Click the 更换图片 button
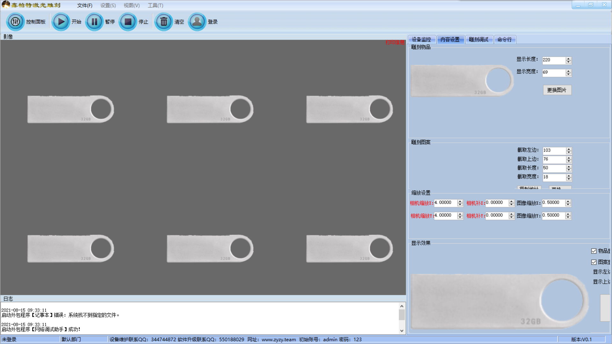The width and height of the screenshot is (612, 344). point(557,90)
